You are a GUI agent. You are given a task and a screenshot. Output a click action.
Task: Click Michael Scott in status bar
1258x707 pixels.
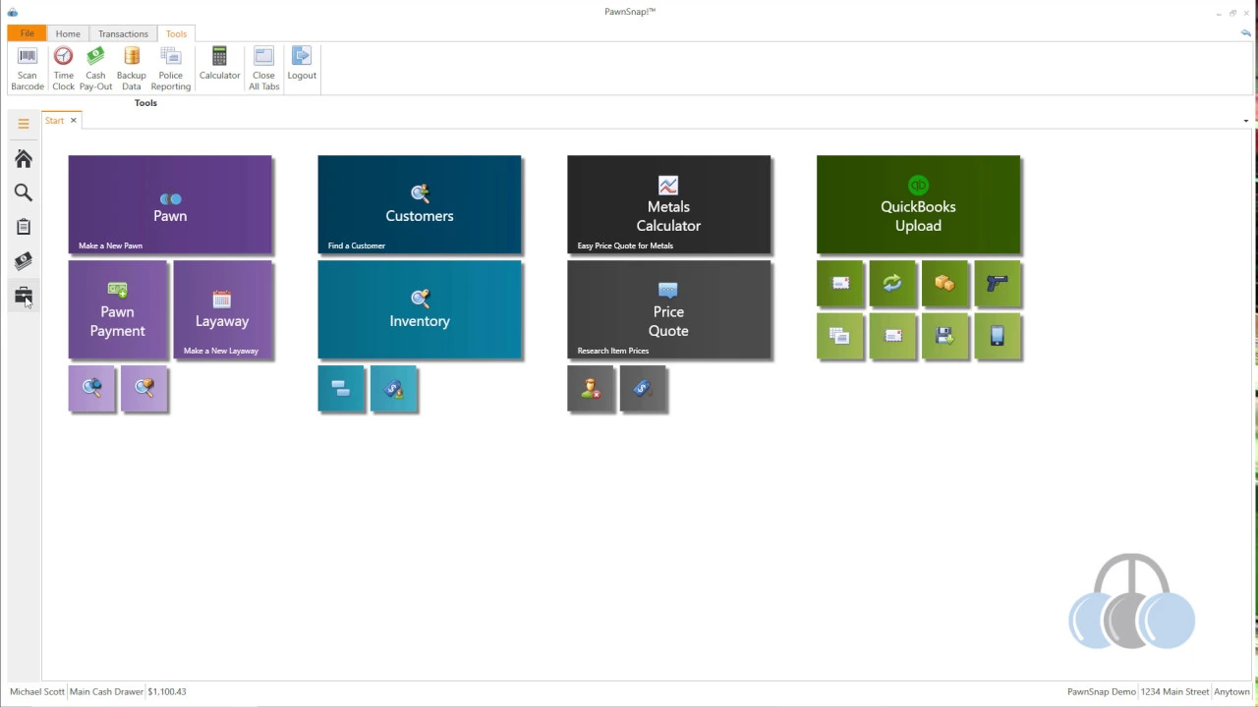pos(37,691)
